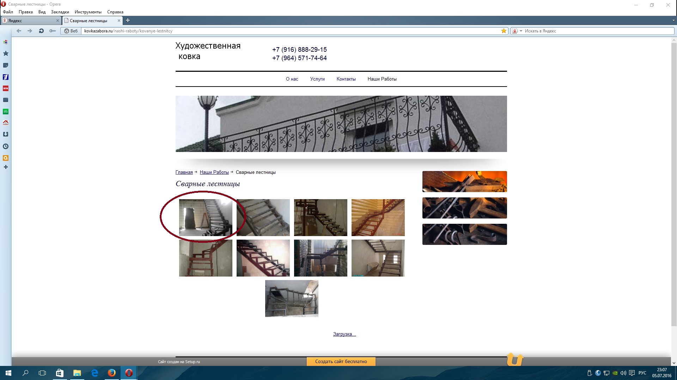
Task: Open the Правка menu
Action: 26,12
